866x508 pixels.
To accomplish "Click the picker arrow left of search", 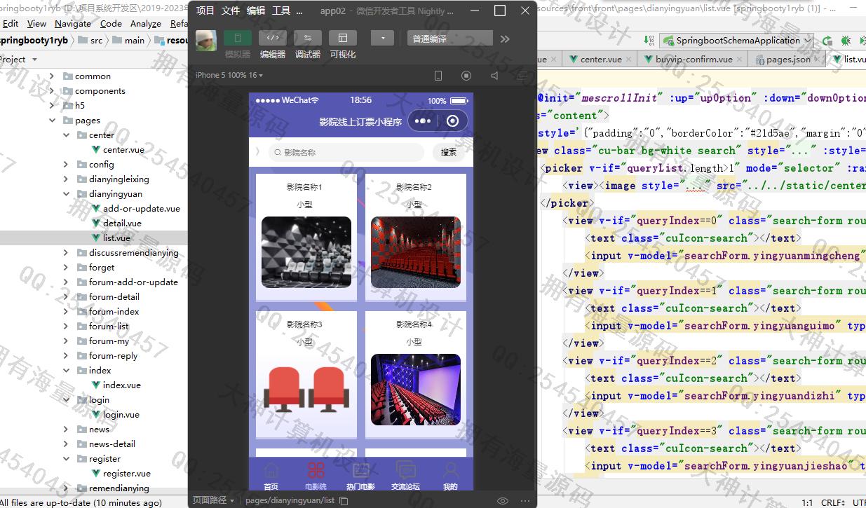I will 257,152.
